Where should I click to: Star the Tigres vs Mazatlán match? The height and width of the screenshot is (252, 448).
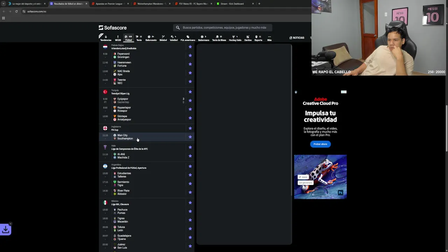click(190, 220)
